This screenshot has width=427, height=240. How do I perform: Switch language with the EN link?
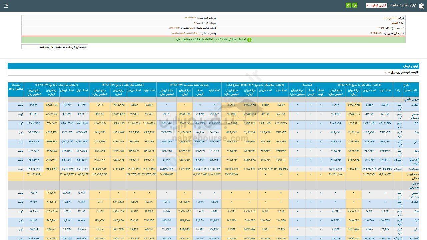click(6, 5)
